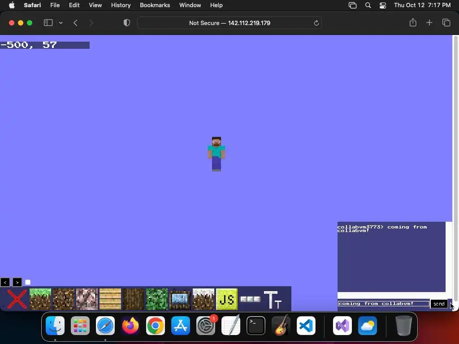This screenshot has height=344, width=459.
Task: Select the grass block in the hotbar
Action: click(40, 299)
